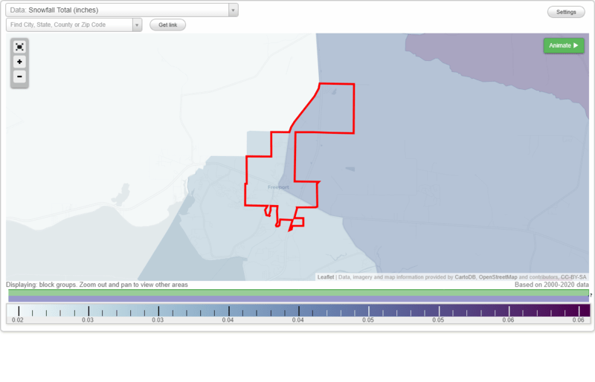Click the Find City, State, County field
The height and width of the screenshot is (382, 595).
pos(69,25)
